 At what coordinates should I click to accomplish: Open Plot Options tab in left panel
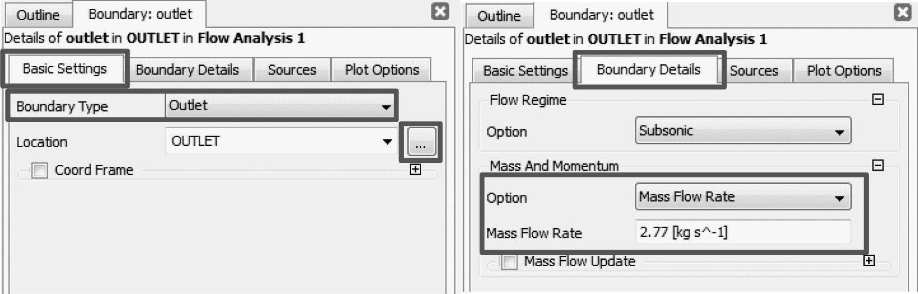tap(381, 70)
